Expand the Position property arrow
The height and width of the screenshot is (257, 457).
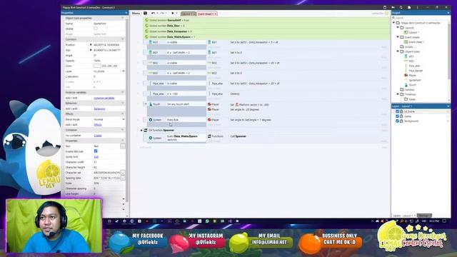(x=91, y=45)
